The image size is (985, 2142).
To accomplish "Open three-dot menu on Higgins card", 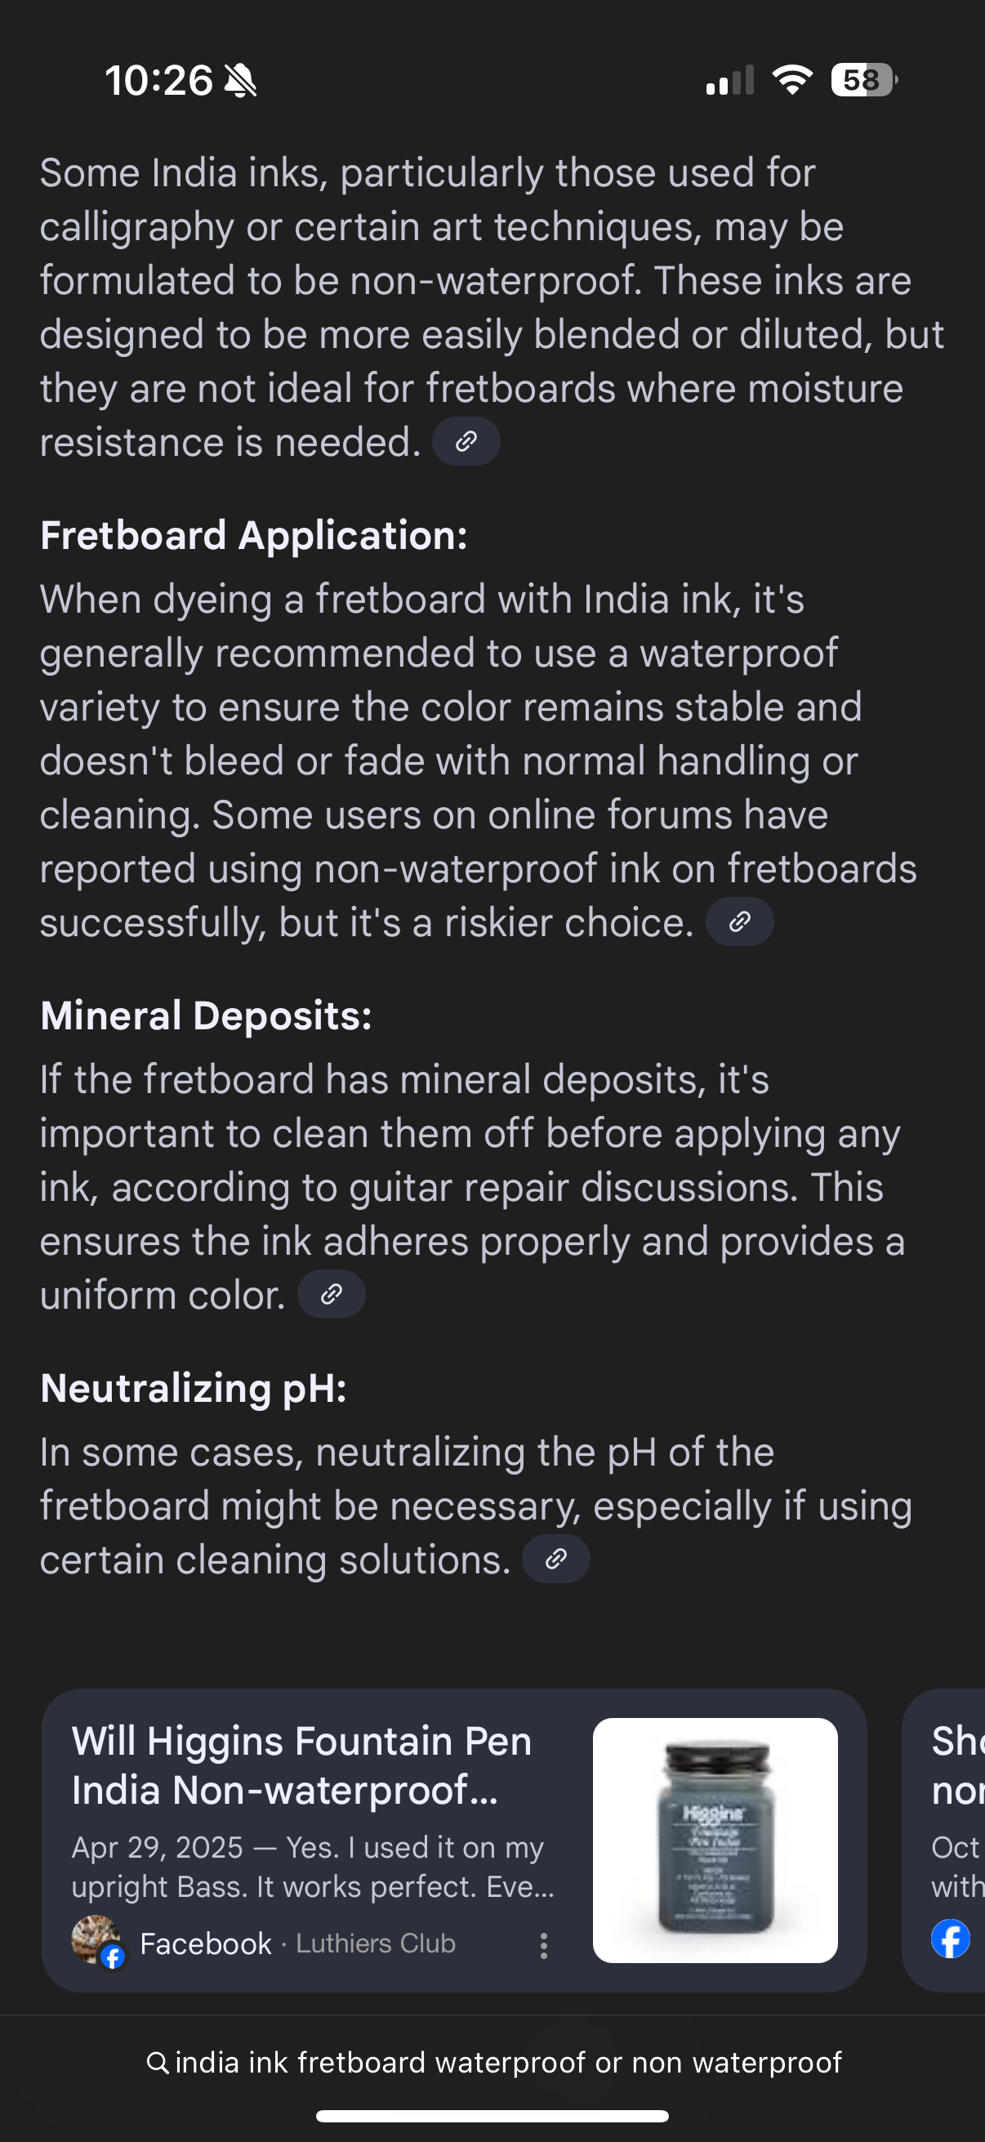I will click(544, 1945).
